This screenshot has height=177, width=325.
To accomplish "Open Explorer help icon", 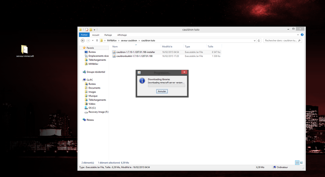I will [x=302, y=35].
